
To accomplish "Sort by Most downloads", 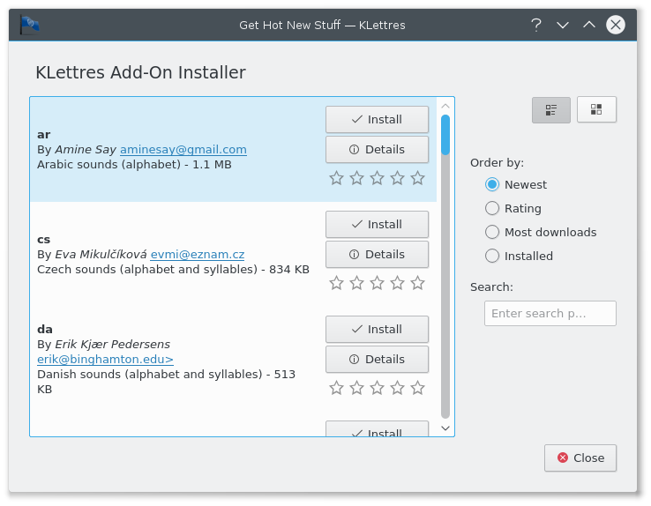I will 492,232.
